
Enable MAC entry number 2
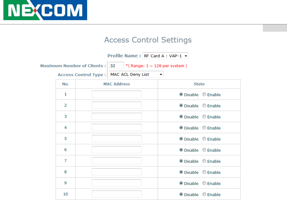click(204, 106)
